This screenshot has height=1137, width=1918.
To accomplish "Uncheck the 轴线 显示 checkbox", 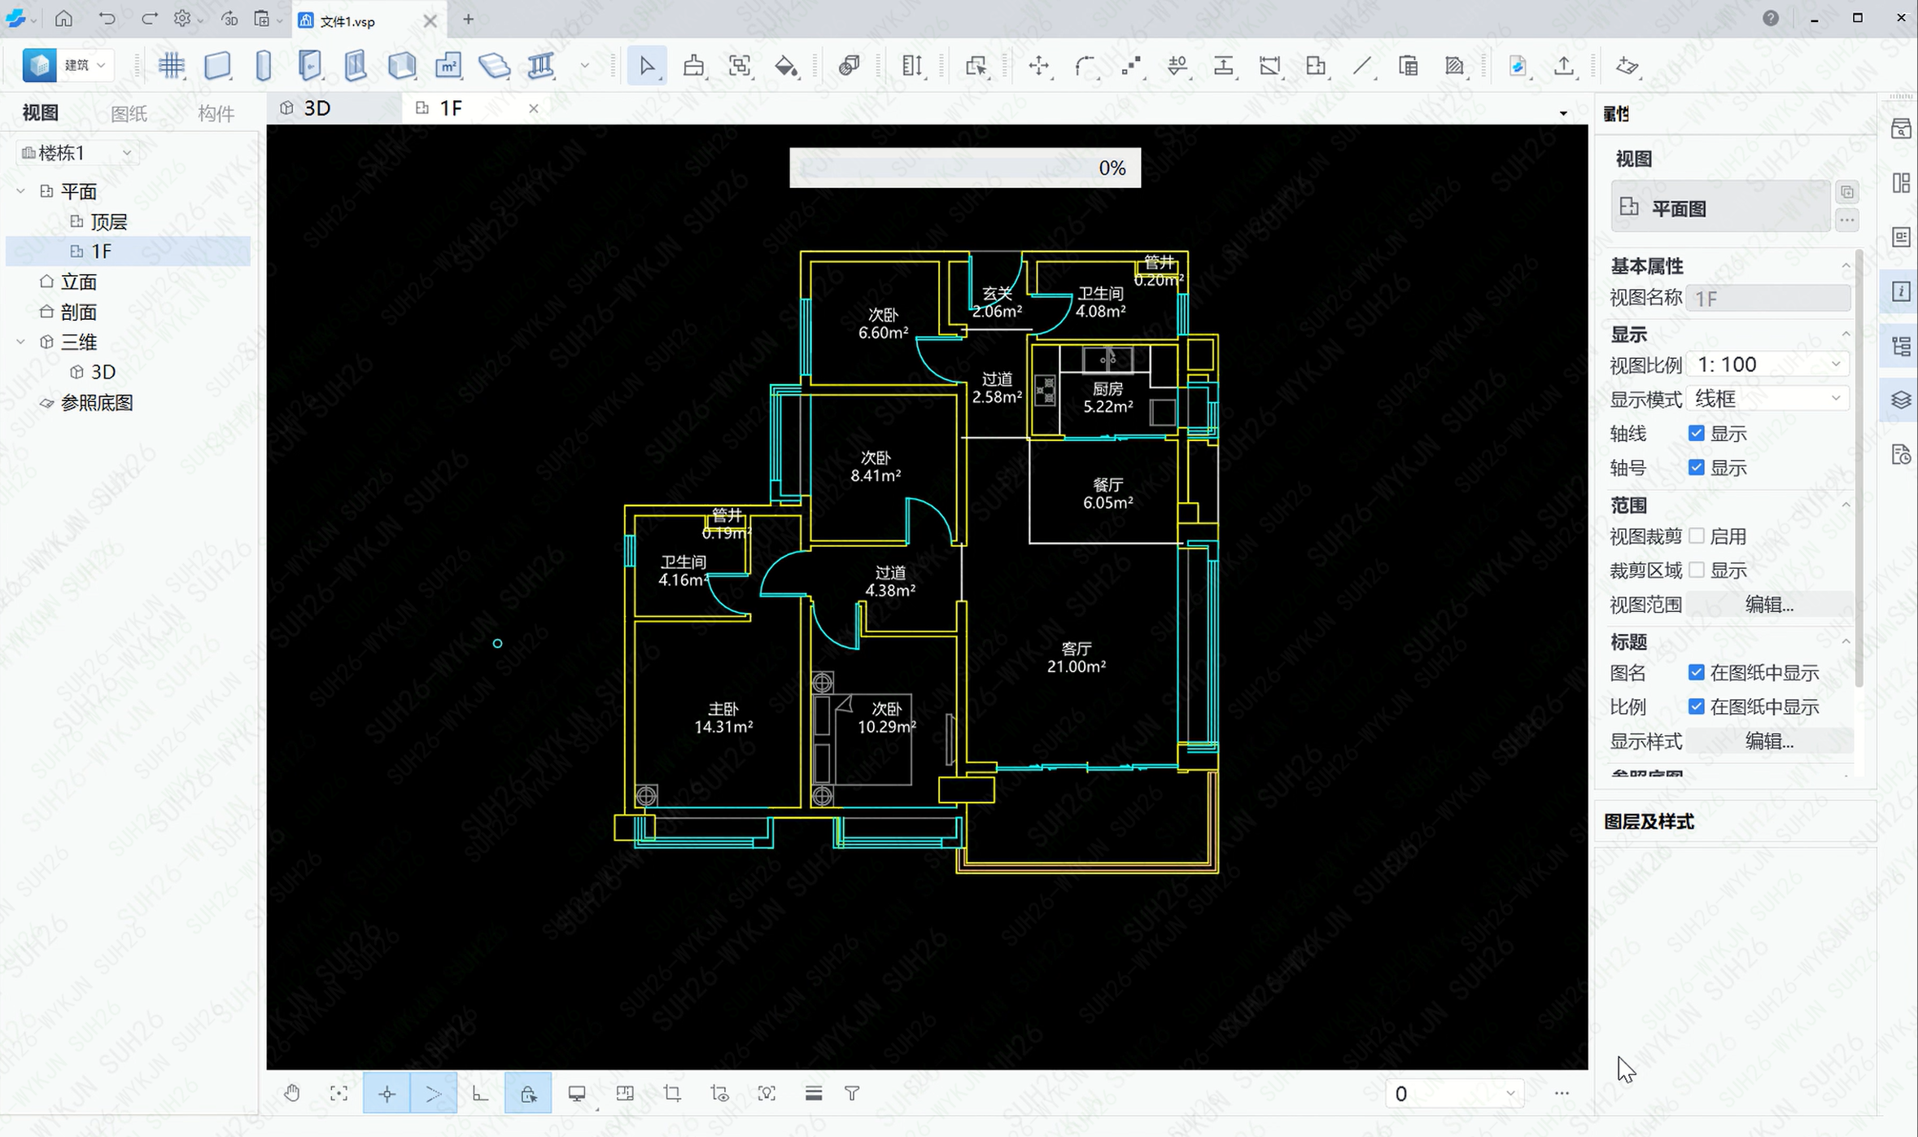I will (x=1697, y=434).
